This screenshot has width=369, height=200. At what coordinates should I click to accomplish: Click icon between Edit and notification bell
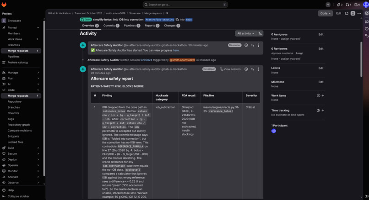click(x=347, y=13)
